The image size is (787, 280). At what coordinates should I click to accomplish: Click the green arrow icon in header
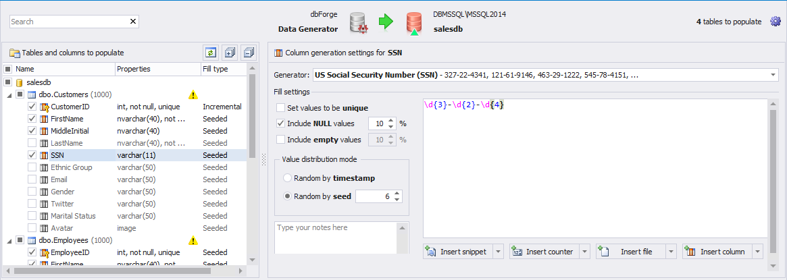pos(386,22)
